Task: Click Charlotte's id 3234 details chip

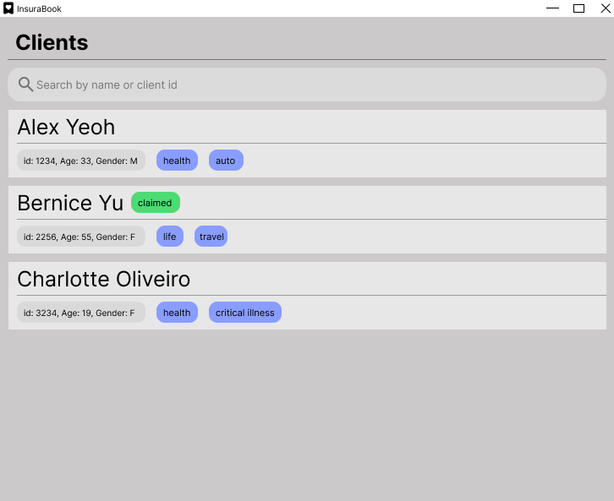Action: pyautogui.click(x=79, y=313)
